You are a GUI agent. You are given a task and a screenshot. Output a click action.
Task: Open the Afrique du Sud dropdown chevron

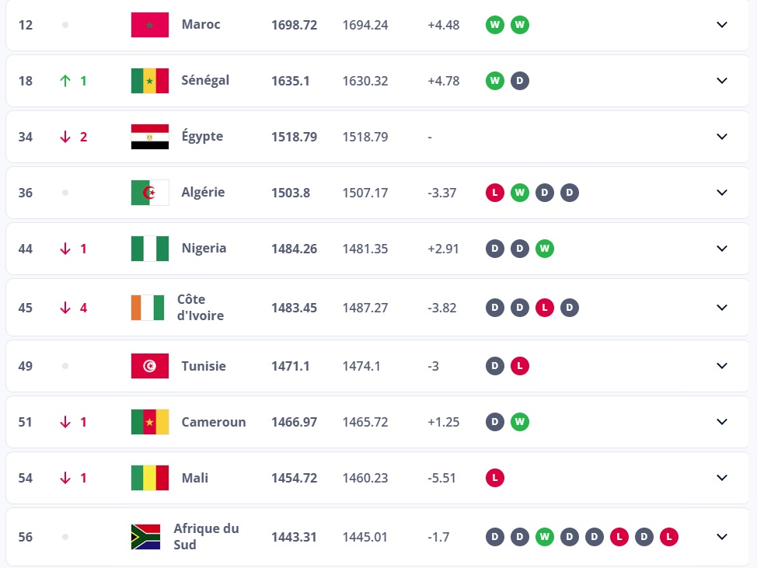(x=722, y=537)
